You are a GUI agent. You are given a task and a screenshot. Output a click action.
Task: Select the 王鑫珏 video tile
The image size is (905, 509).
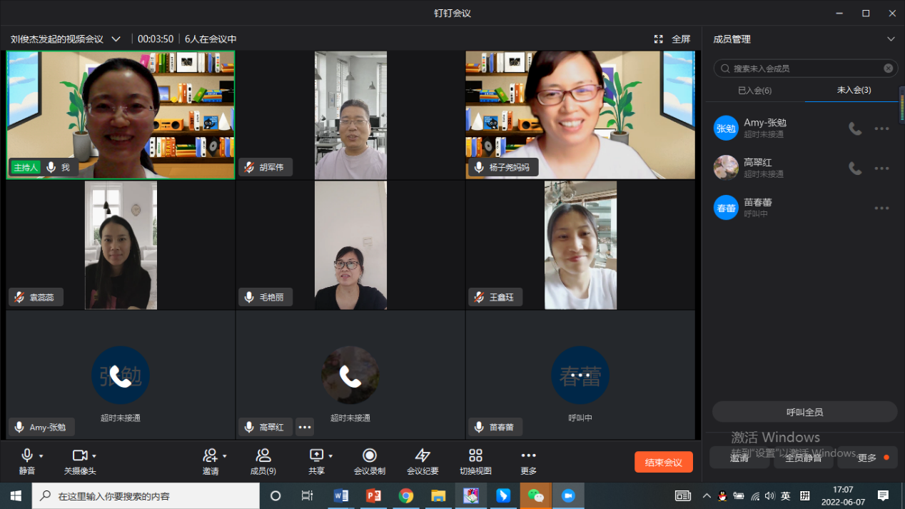[x=580, y=245]
